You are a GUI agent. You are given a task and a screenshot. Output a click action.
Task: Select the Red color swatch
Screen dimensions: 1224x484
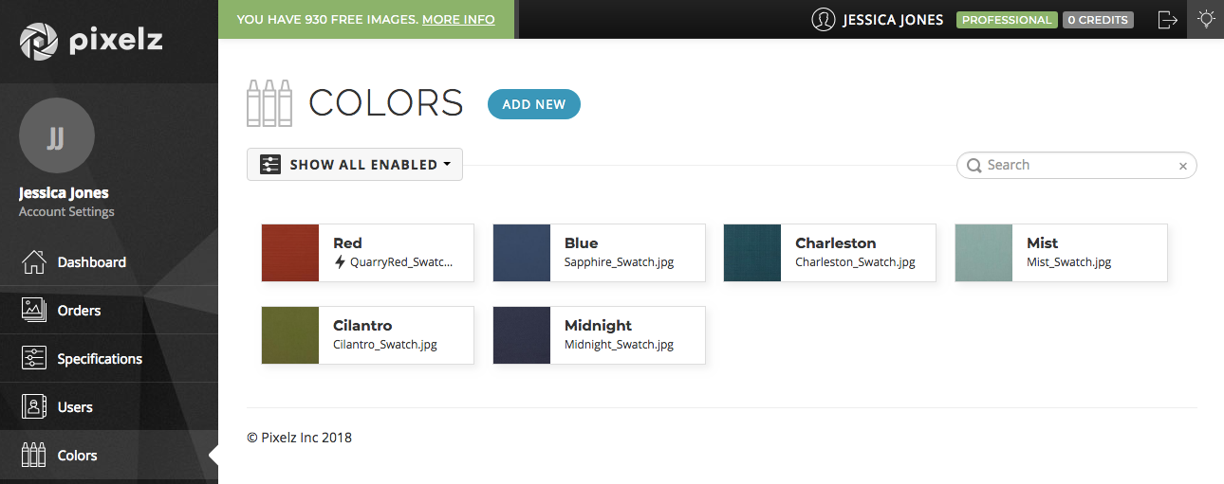[290, 253]
